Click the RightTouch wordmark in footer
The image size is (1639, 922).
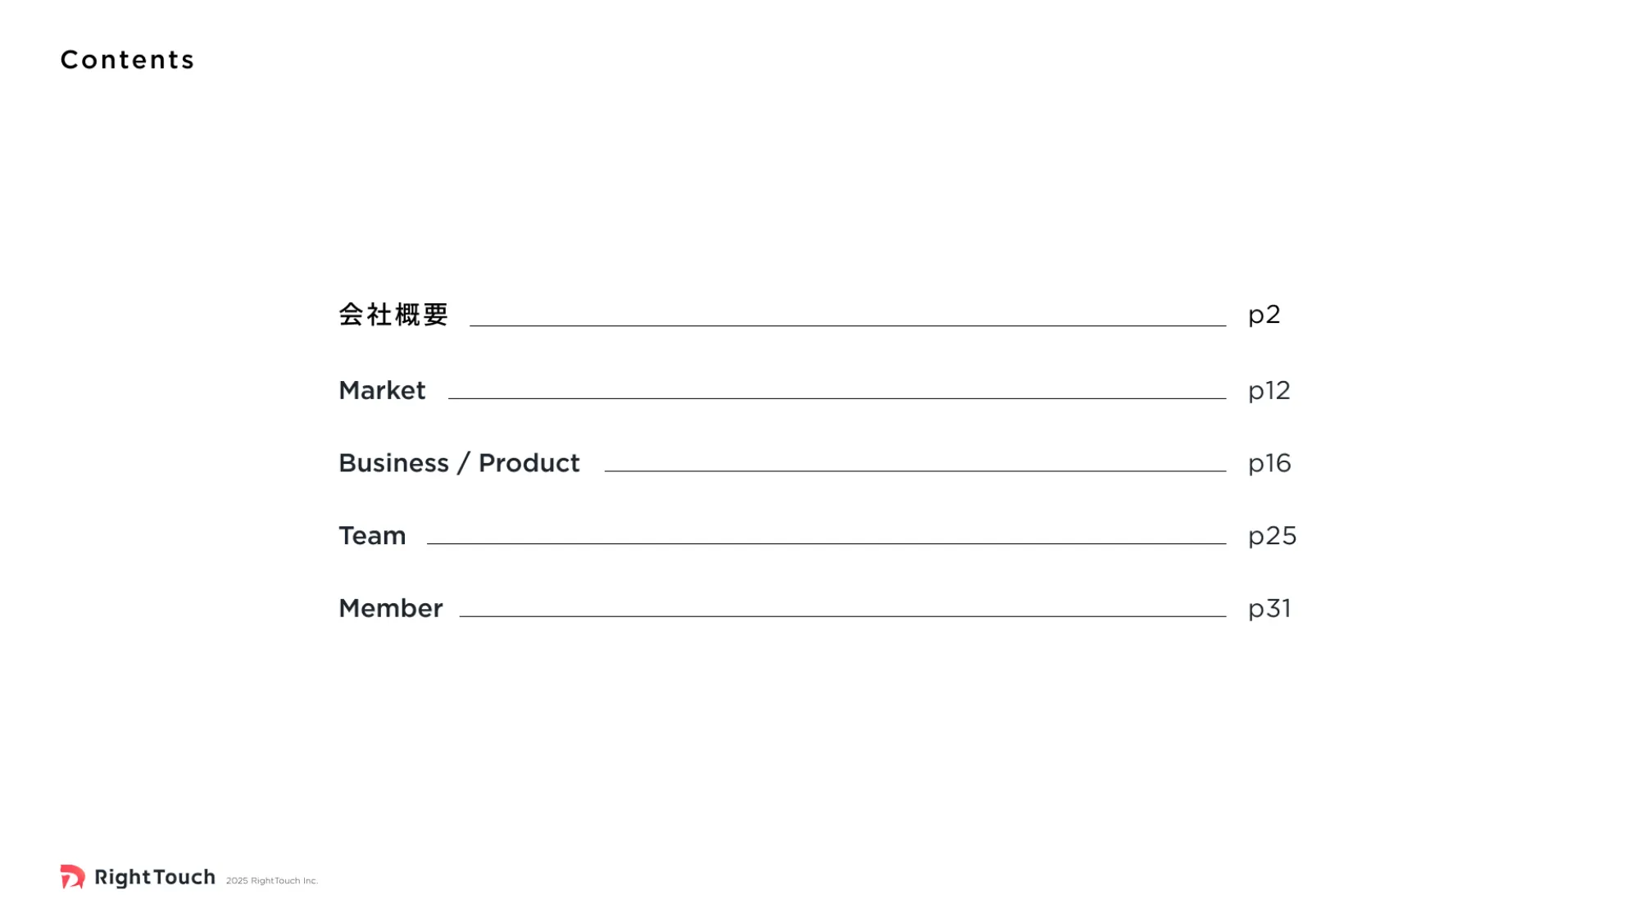click(x=155, y=877)
